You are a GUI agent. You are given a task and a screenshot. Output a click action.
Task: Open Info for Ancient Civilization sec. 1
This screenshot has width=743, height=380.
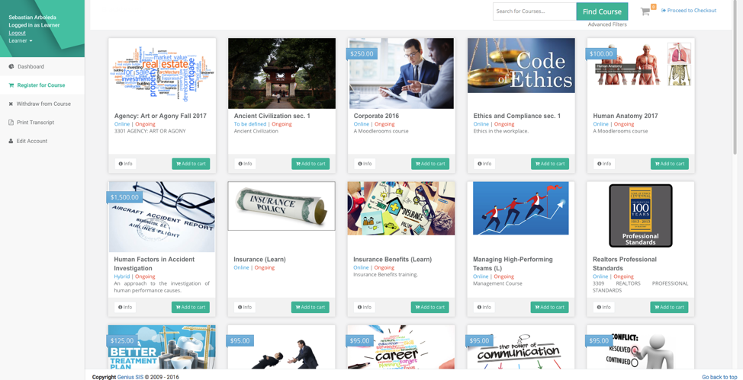(x=245, y=164)
